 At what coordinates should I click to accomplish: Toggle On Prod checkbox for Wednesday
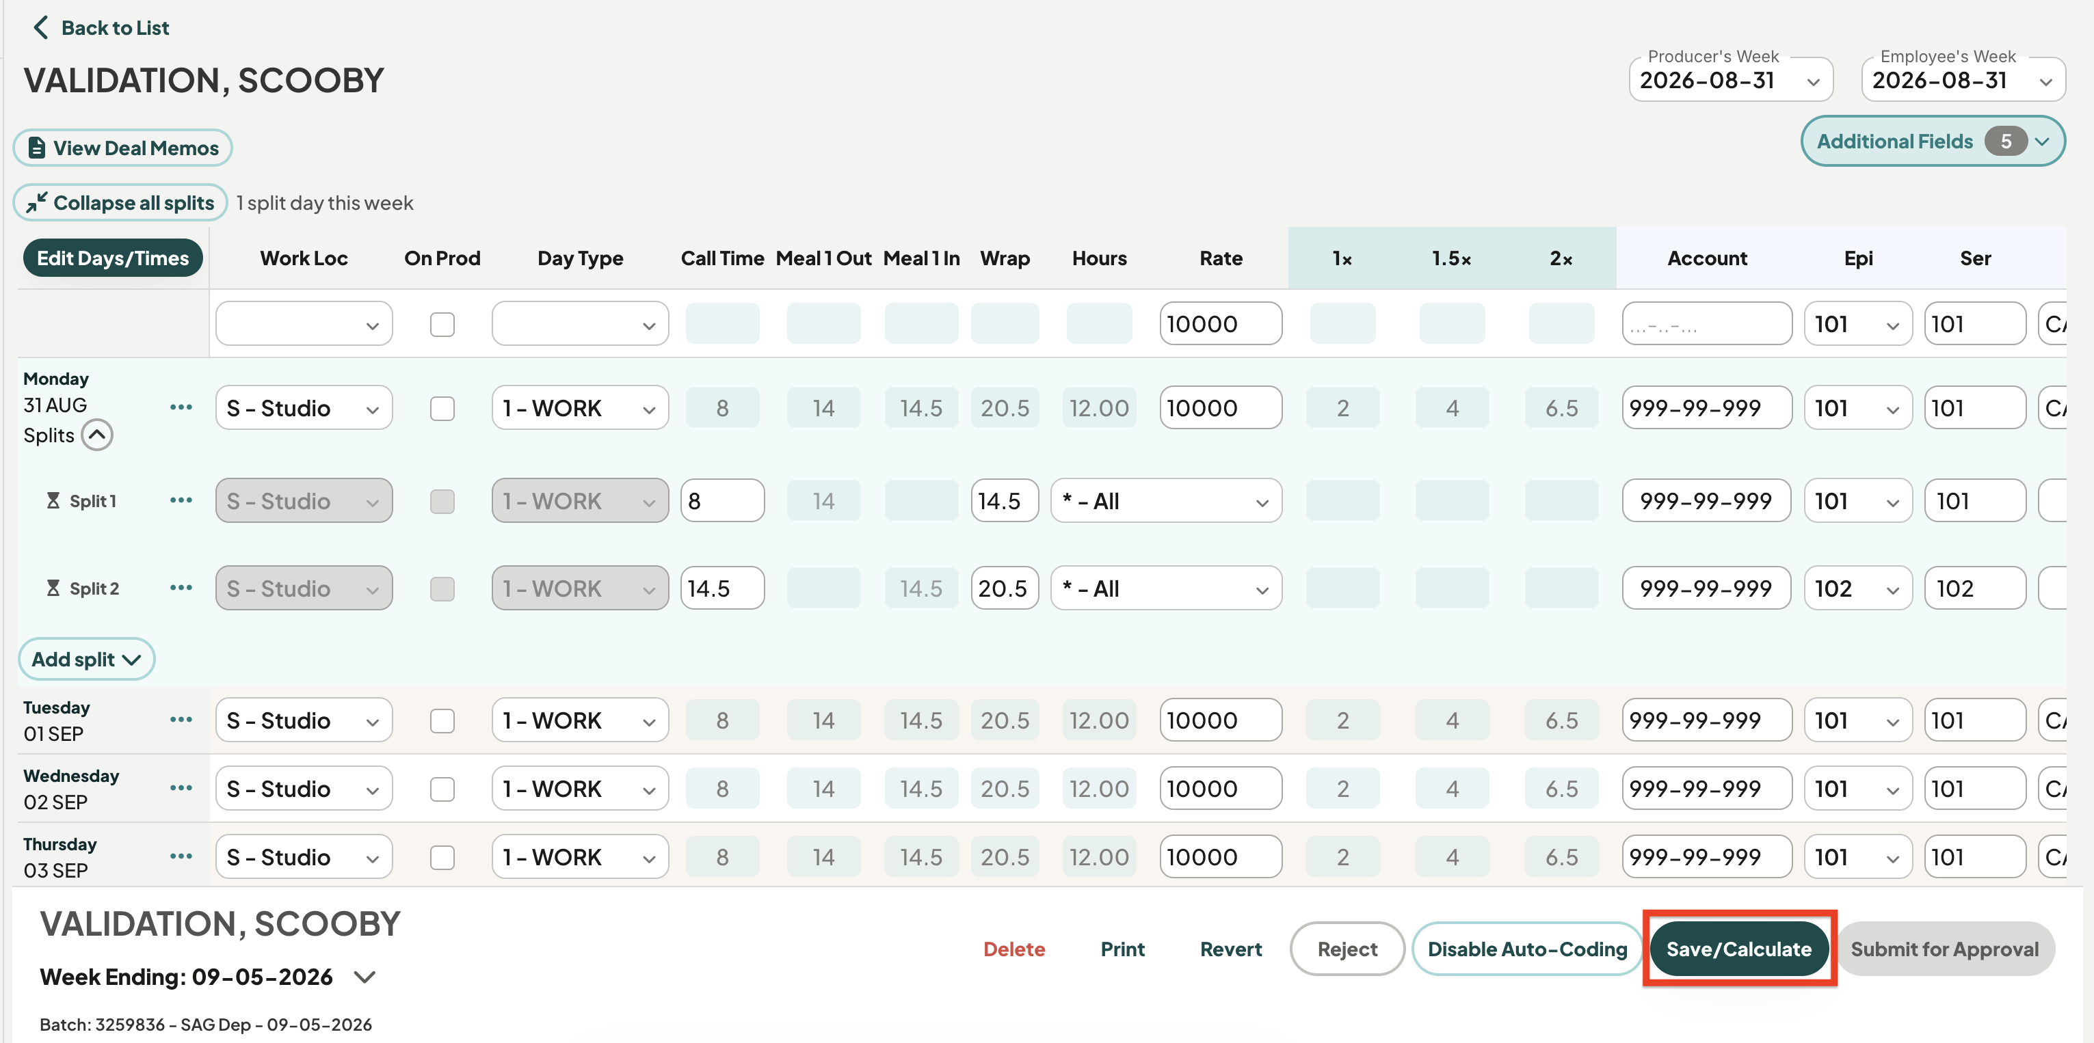click(442, 789)
